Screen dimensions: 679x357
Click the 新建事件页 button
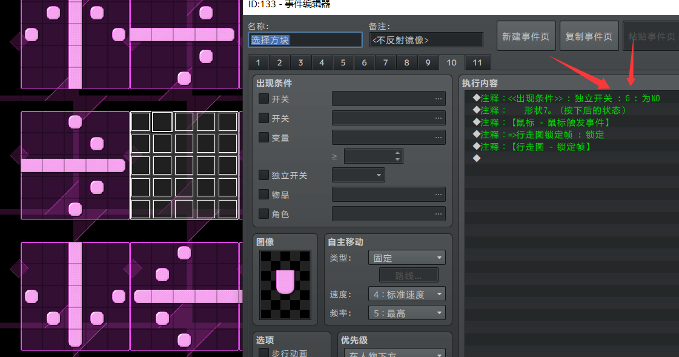(x=526, y=36)
